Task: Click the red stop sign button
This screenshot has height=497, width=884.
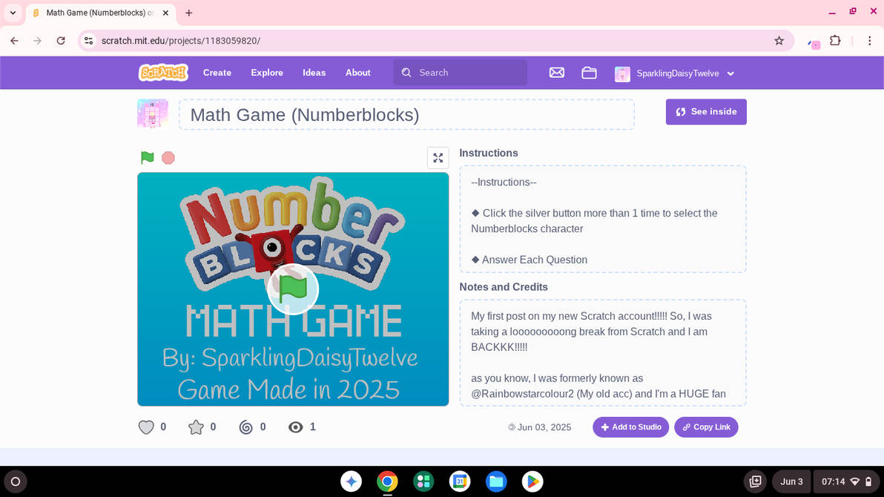Action: (168, 158)
